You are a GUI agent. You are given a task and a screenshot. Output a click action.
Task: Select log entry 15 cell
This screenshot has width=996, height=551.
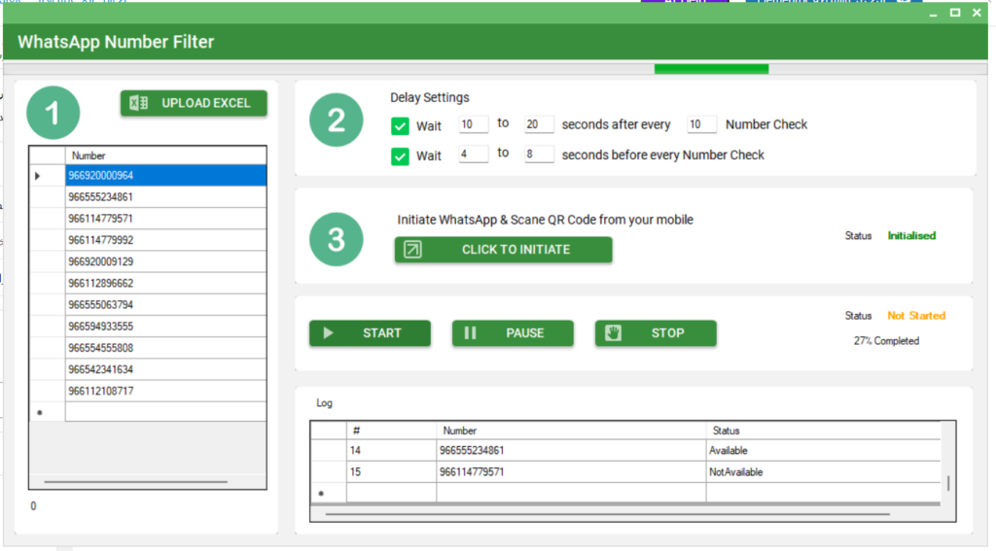click(x=391, y=472)
